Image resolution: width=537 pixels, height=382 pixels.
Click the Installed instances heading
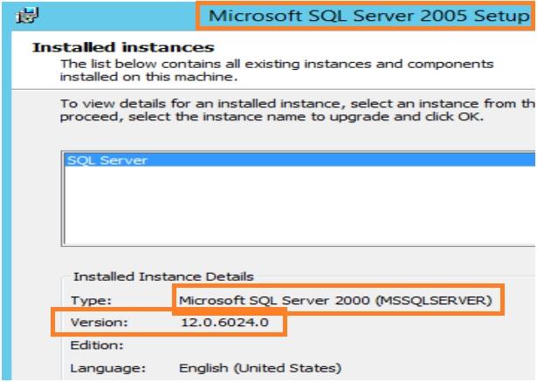tap(123, 47)
